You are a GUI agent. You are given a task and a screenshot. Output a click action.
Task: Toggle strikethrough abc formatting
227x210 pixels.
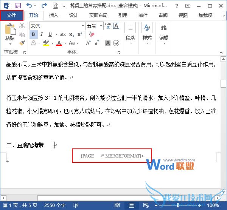[x=63, y=34]
